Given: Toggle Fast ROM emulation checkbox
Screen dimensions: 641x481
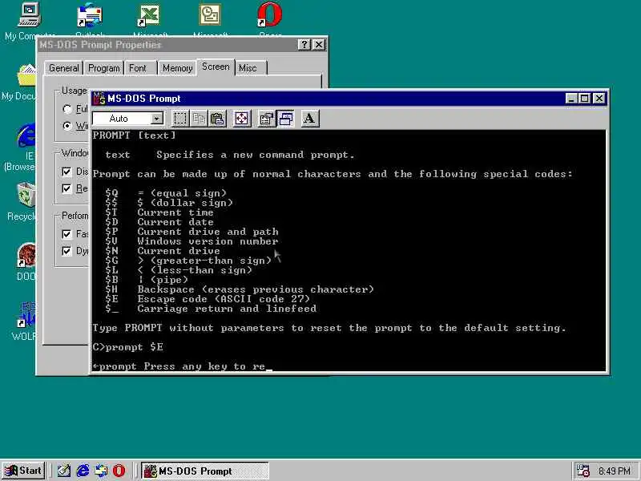Looking at the screenshot, I should (67, 234).
